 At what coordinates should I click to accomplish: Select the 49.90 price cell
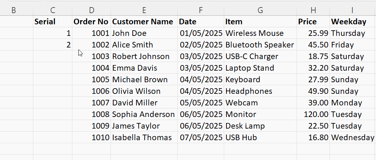pos(313,91)
